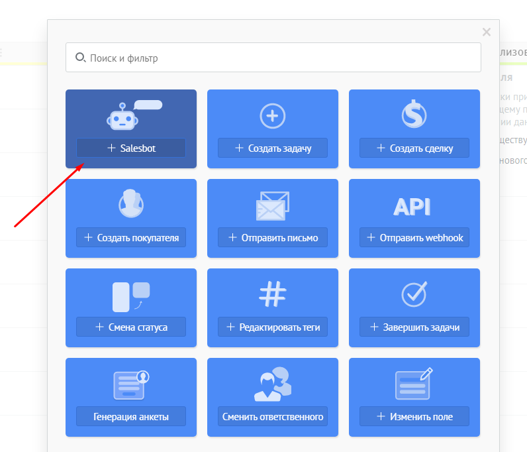Click the questionnaire form icon
Image resolution: width=527 pixels, height=452 pixels.
coord(131,385)
